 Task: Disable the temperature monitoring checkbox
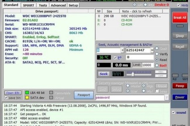115,58
